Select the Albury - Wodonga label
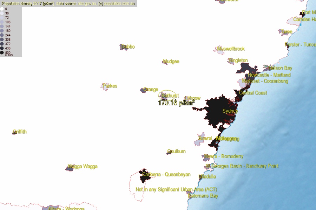The image size is (316, 210). coord(66,208)
